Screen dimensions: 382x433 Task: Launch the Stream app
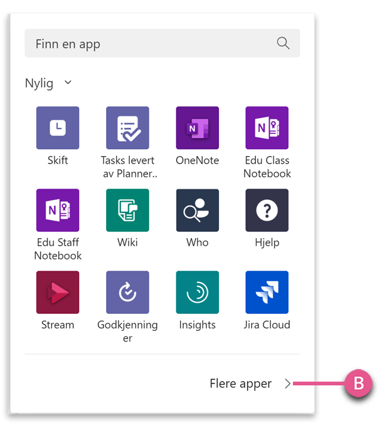pyautogui.click(x=58, y=292)
